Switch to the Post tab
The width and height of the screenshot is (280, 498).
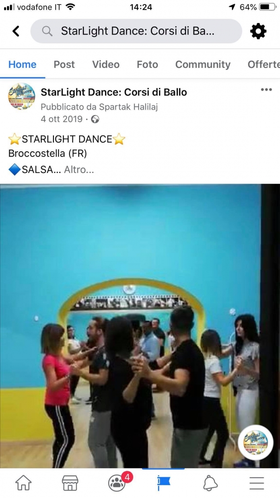[64, 65]
